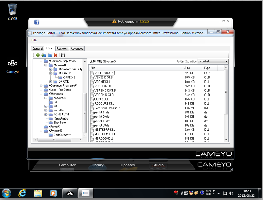The width and height of the screenshot is (263, 200).
Task: Open the Windows Start button
Action: tap(7, 193)
